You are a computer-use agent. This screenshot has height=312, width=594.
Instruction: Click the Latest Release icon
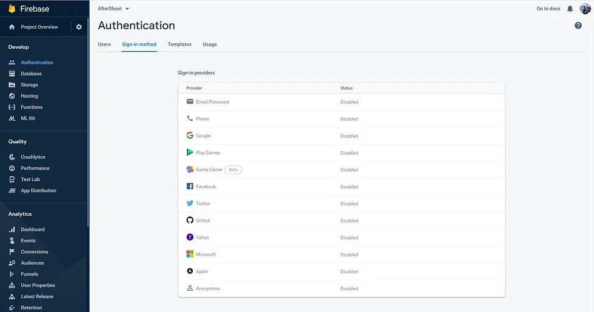coord(12,297)
